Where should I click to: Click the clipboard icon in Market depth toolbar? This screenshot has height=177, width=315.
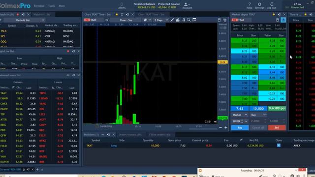pyautogui.click(x=278, y=20)
